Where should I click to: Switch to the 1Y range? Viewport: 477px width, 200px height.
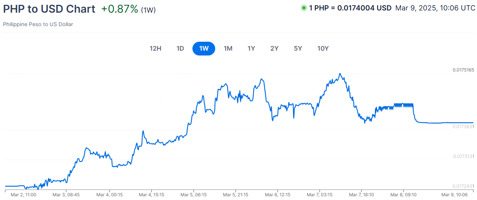click(x=251, y=48)
